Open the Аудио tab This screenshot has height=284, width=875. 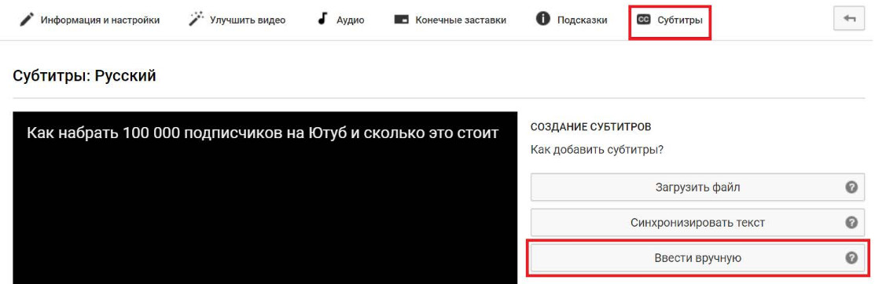coord(340,20)
